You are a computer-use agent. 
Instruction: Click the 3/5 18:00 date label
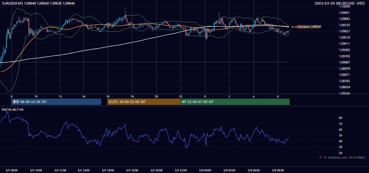point(133,170)
